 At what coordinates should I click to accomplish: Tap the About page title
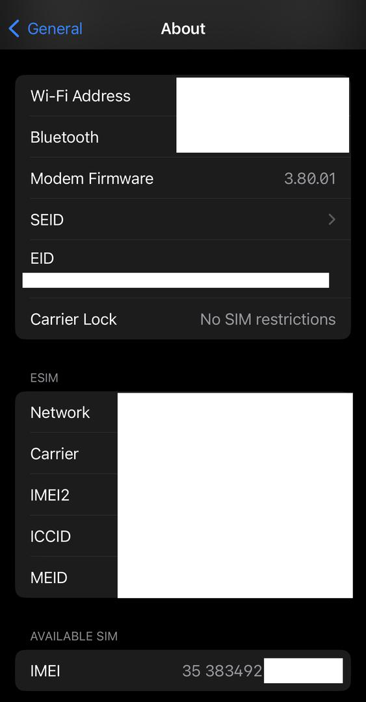click(183, 29)
